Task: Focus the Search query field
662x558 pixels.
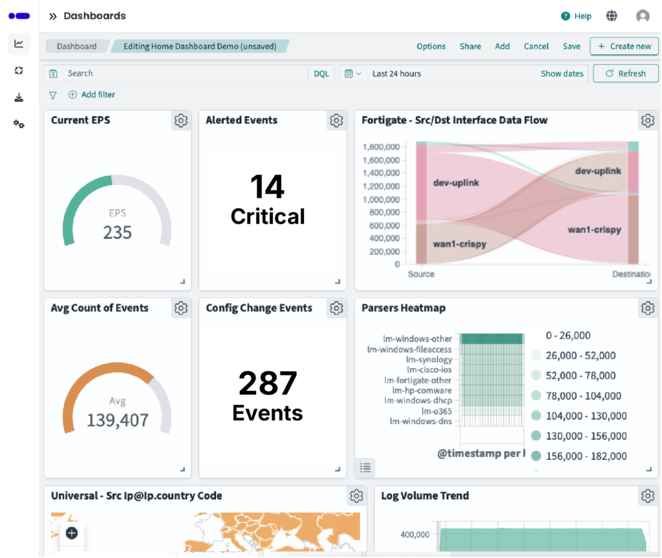Action: pyautogui.click(x=186, y=74)
